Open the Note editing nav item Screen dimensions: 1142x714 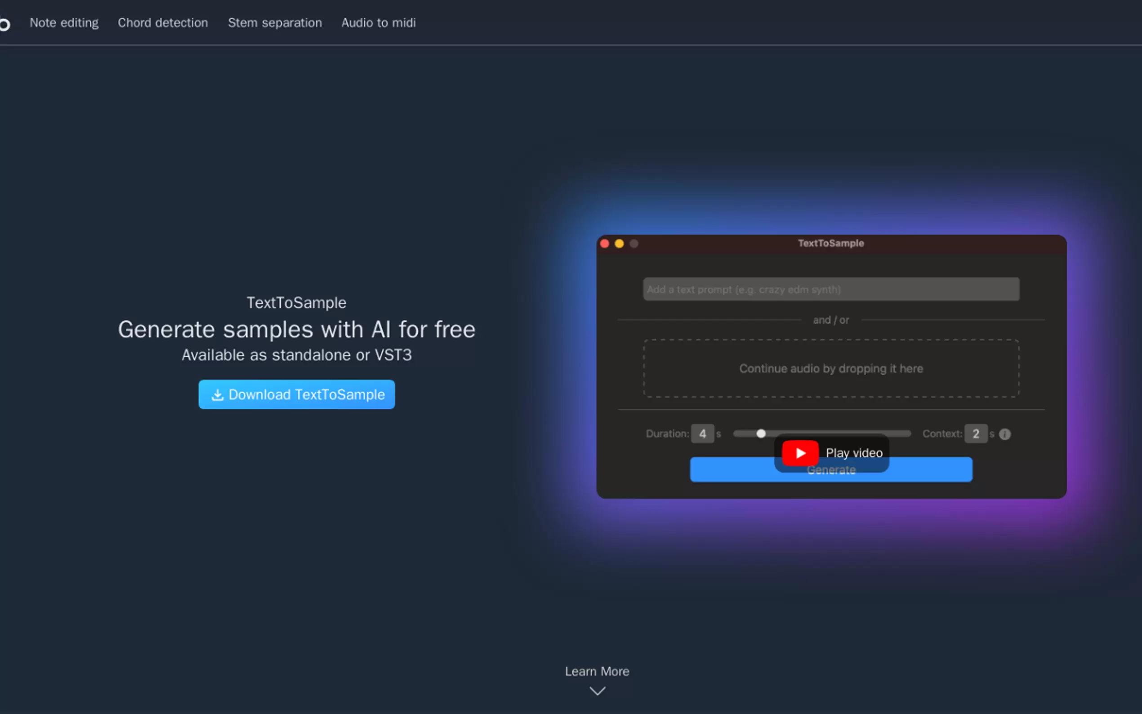coord(64,22)
